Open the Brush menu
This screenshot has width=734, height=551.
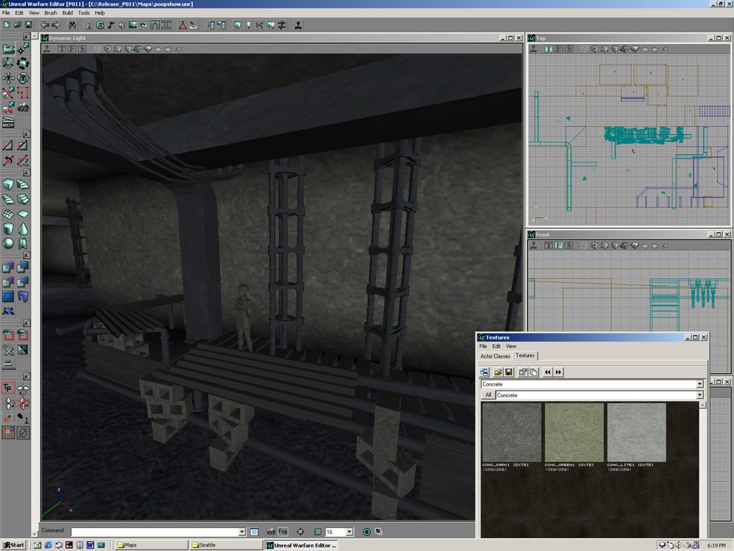point(51,13)
